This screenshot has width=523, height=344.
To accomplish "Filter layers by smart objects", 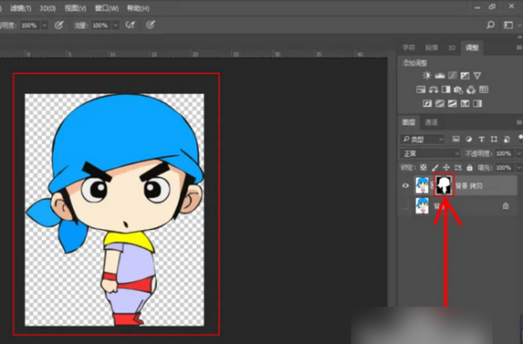I will pyautogui.click(x=506, y=139).
